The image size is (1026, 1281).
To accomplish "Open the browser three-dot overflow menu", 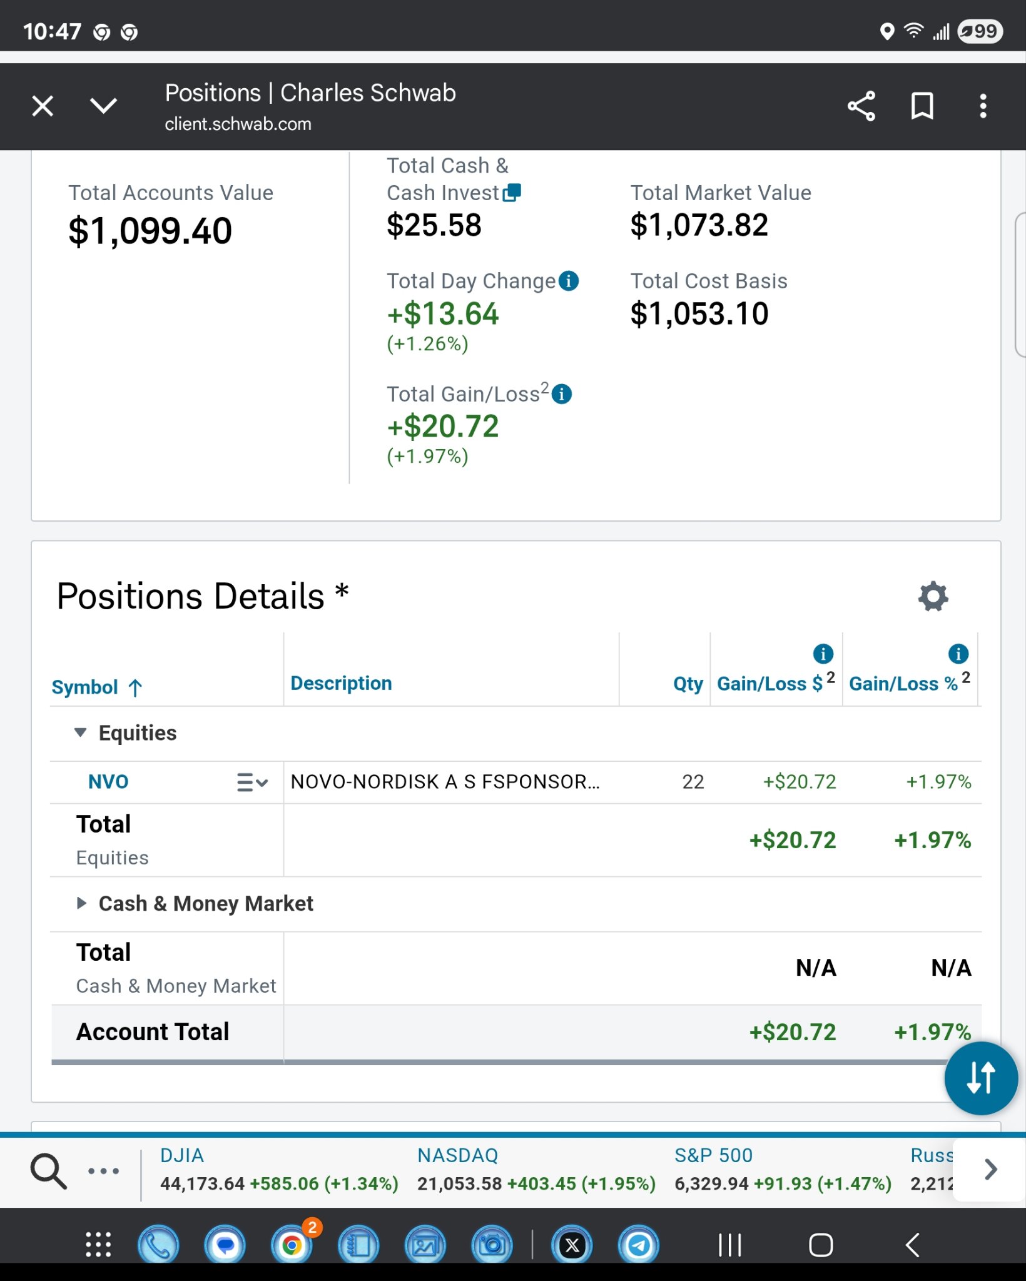I will 983,106.
